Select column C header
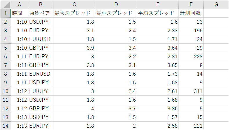 coord(74,5)
